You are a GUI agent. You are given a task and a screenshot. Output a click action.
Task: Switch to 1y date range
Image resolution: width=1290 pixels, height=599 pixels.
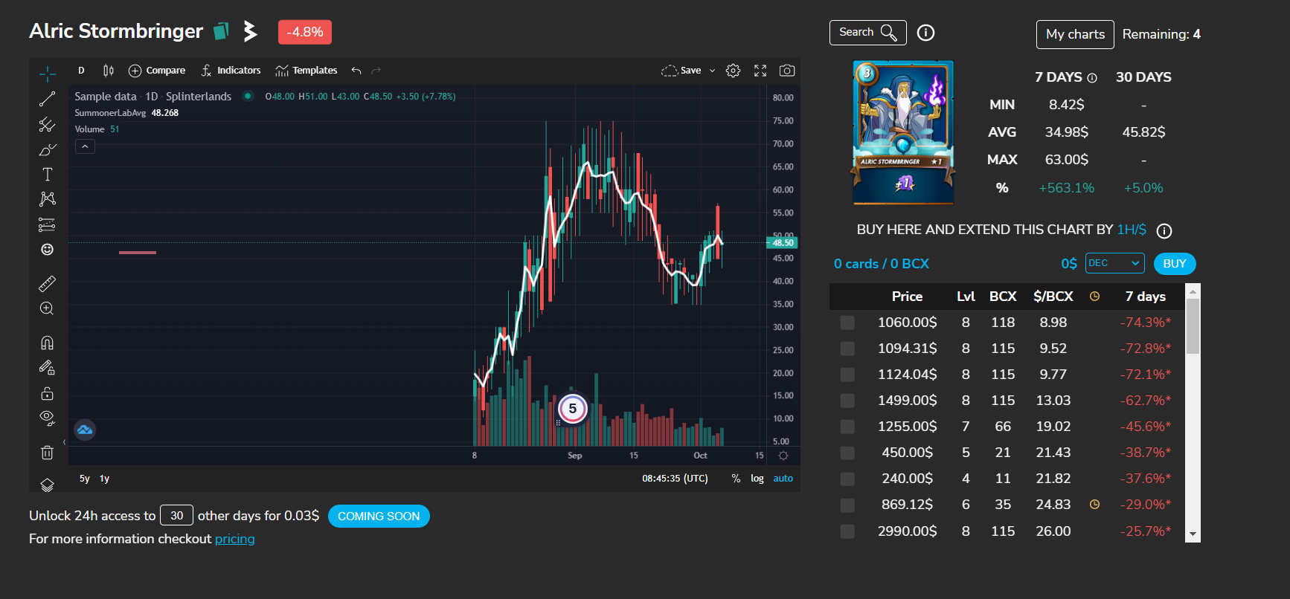(x=105, y=479)
